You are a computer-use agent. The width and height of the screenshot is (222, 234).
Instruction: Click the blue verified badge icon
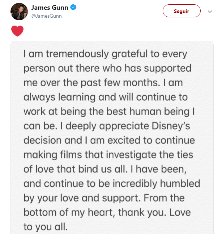click(73, 8)
